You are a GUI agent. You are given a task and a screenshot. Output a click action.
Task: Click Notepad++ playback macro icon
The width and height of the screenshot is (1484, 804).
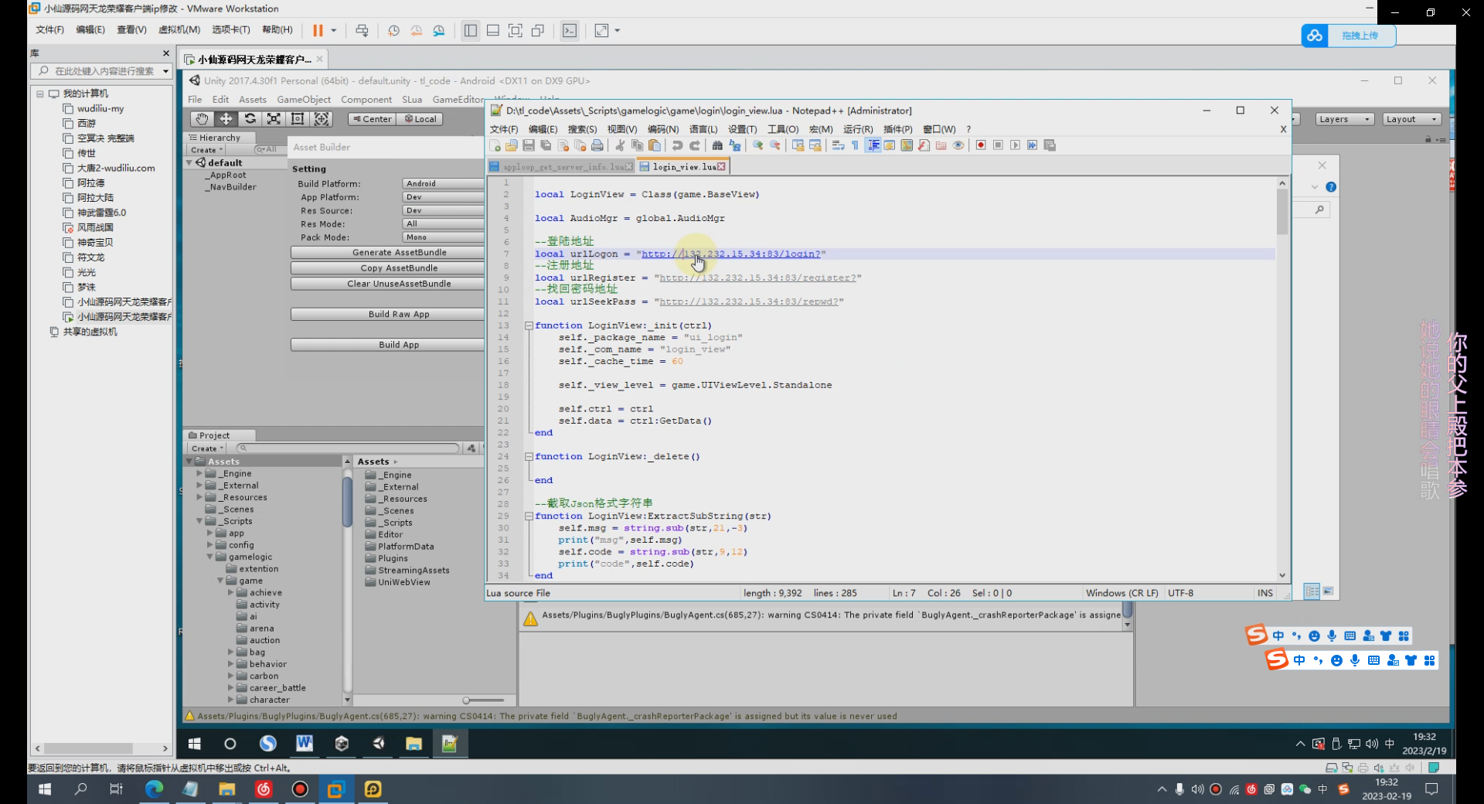pyautogui.click(x=1015, y=145)
